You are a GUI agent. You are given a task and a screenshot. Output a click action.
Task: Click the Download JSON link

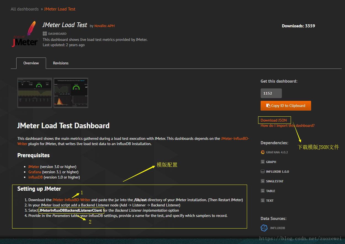(274, 120)
